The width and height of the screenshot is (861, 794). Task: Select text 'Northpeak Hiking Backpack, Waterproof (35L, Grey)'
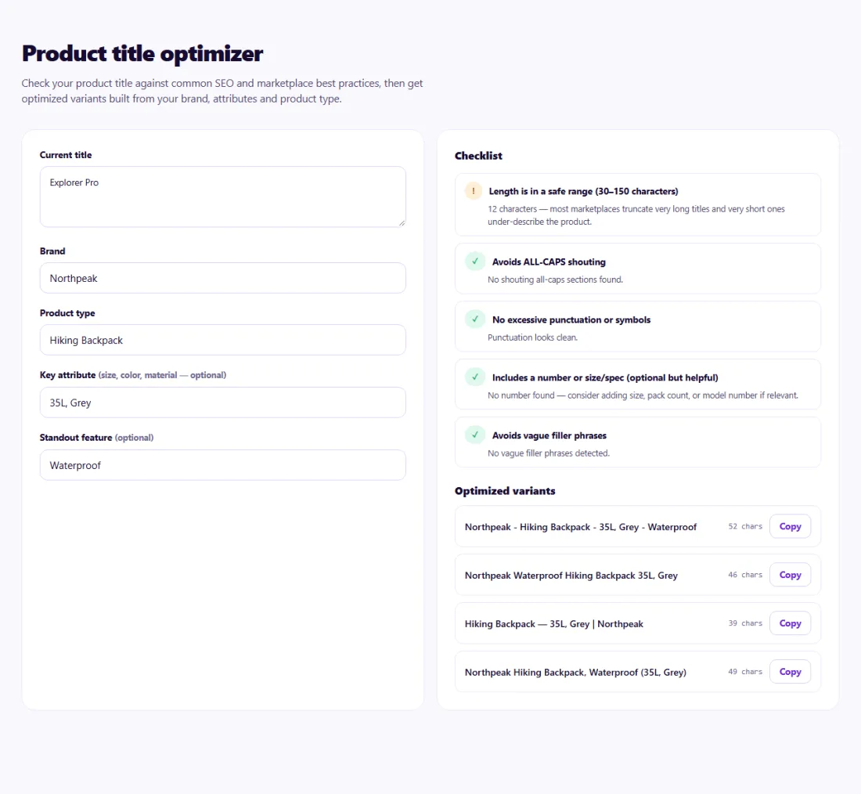(x=575, y=672)
